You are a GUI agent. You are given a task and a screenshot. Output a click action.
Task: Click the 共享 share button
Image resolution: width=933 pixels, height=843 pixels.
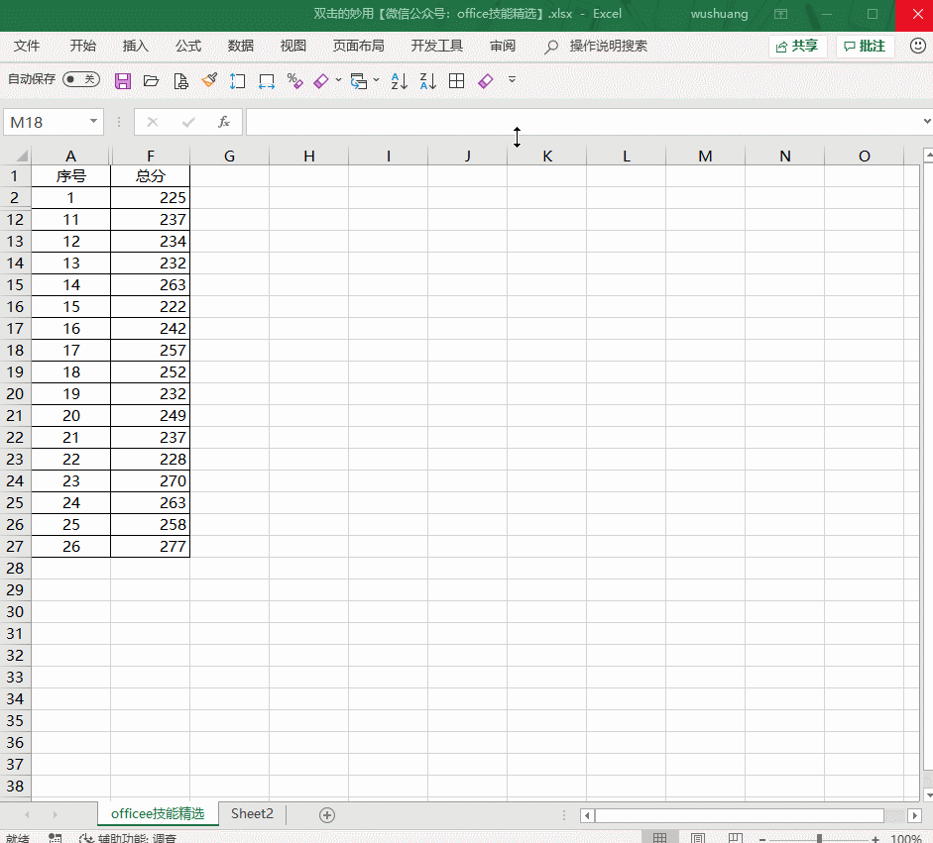[x=797, y=46]
